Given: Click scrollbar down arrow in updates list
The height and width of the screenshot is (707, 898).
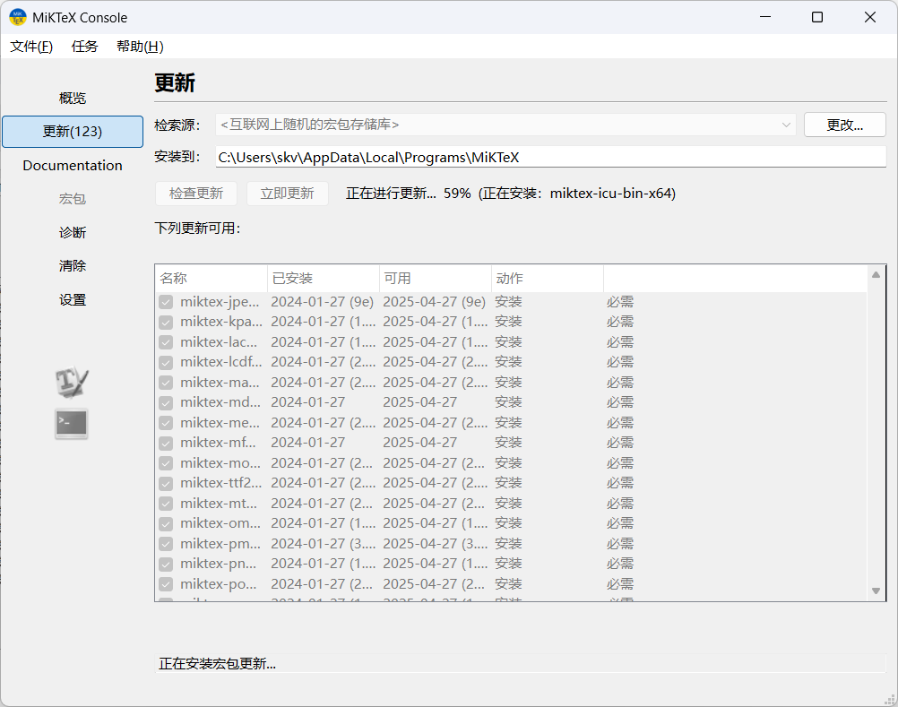Looking at the screenshot, I should coord(876,591).
